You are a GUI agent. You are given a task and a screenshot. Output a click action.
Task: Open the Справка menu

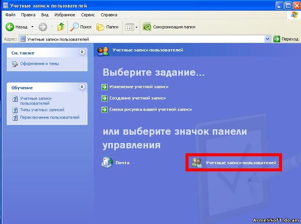click(109, 15)
